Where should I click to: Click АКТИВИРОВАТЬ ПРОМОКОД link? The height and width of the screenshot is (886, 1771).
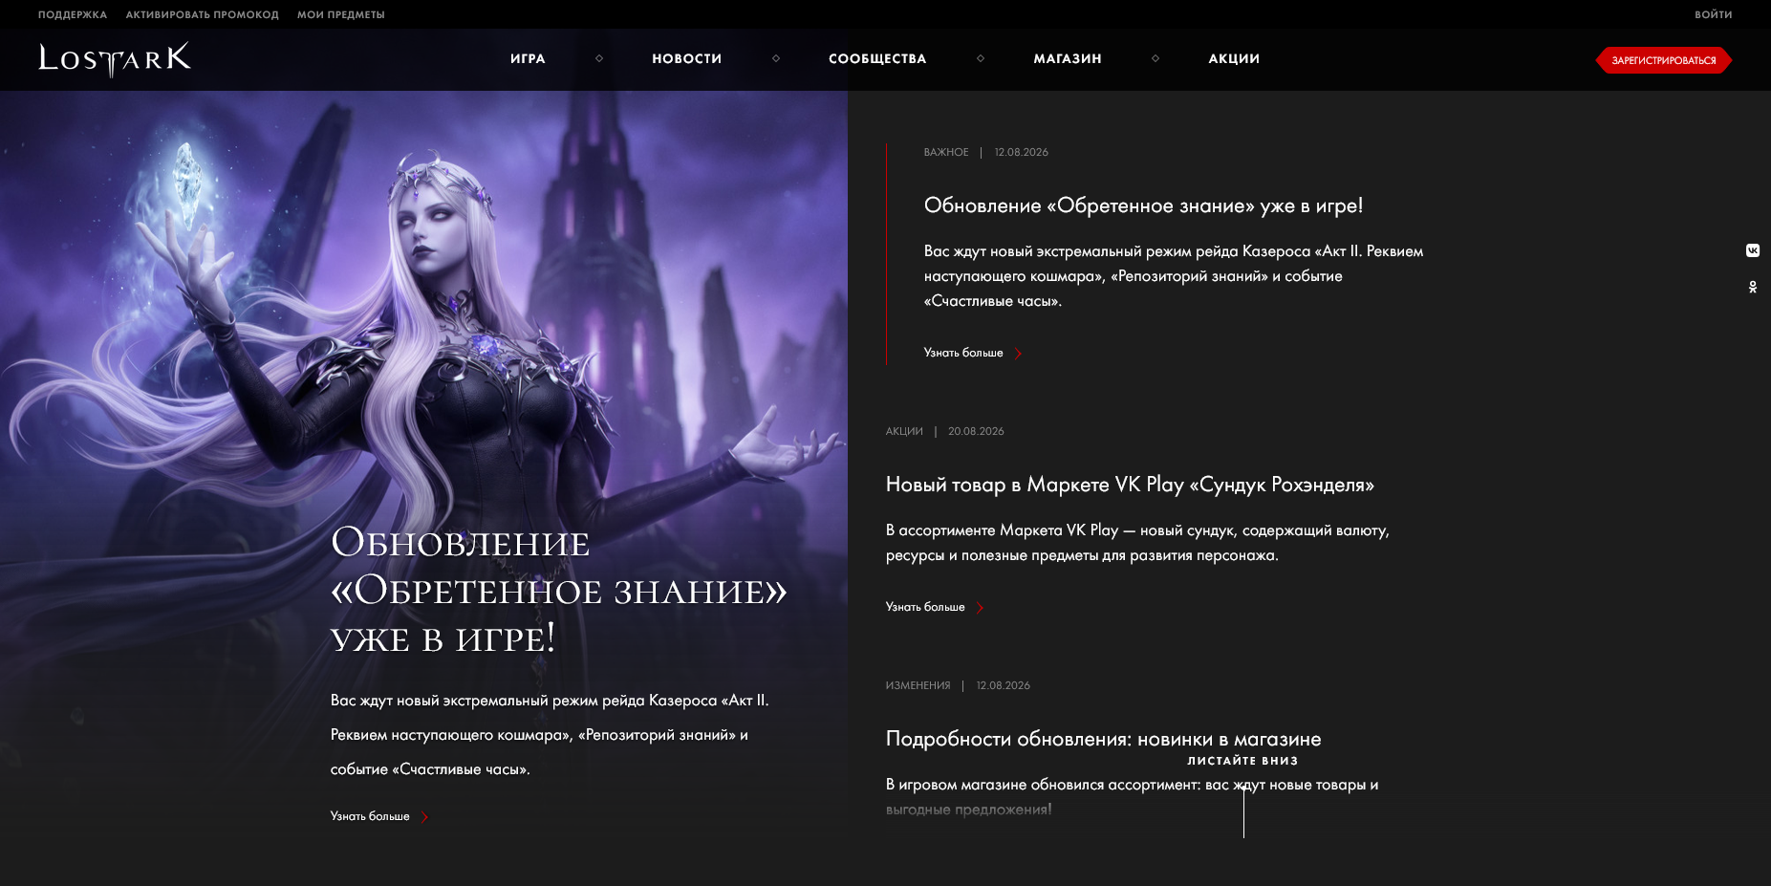[x=202, y=14]
